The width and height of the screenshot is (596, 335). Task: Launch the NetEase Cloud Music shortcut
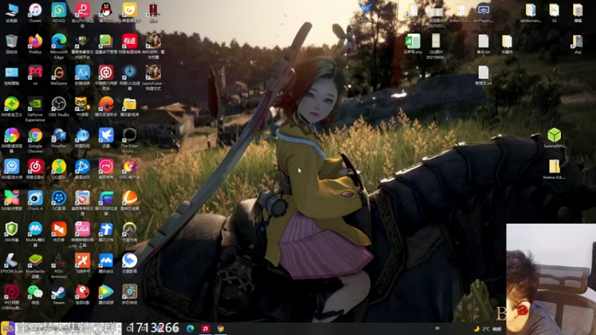click(35, 169)
